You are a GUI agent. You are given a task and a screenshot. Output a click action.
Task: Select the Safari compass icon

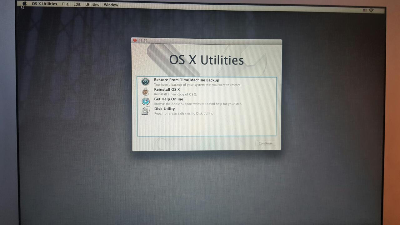pos(146,101)
